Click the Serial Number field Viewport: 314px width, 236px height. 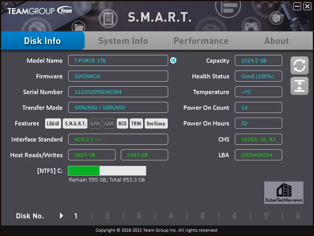(x=118, y=92)
